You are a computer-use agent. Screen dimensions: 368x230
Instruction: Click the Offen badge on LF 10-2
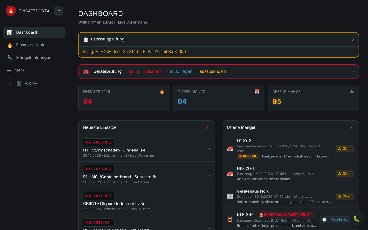pos(345,149)
